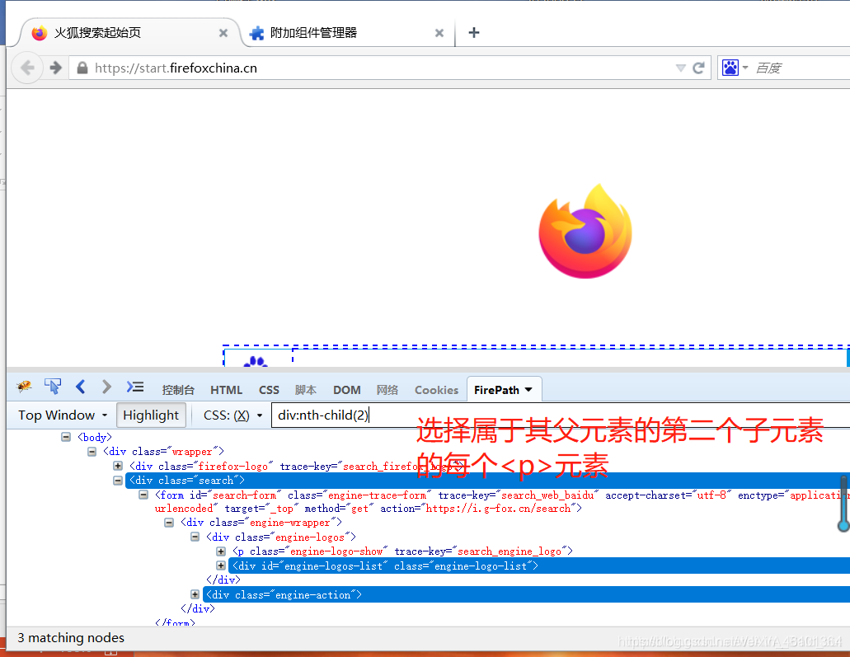Select the engine-action div row
The image size is (850, 657).
coord(526,594)
